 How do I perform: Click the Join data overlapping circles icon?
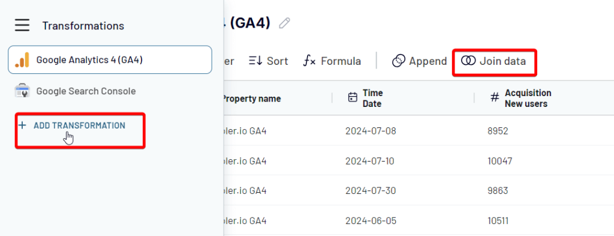pos(468,61)
